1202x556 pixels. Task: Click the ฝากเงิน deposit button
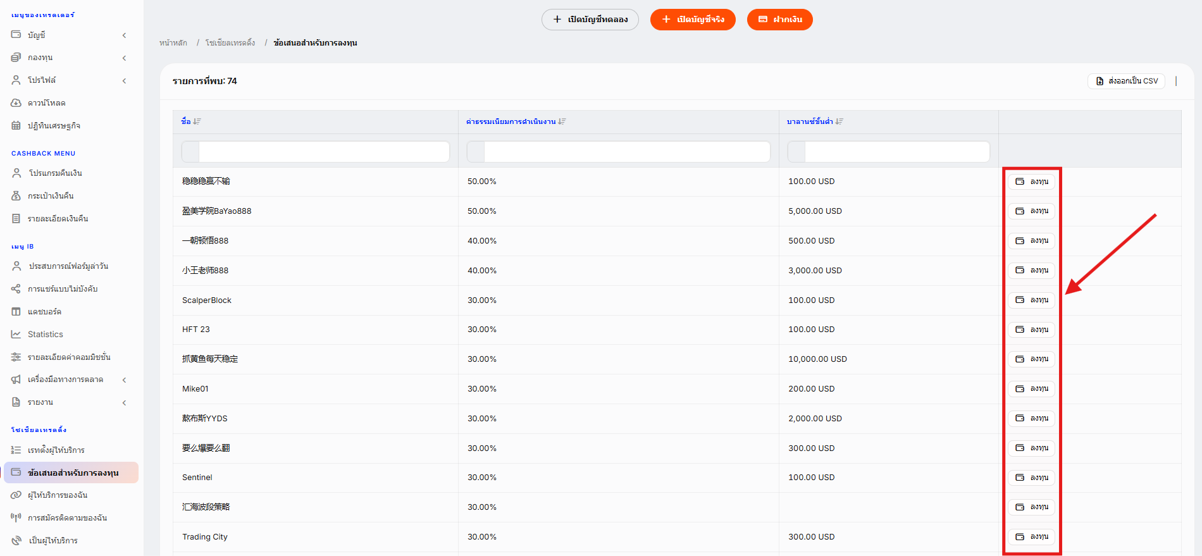780,20
